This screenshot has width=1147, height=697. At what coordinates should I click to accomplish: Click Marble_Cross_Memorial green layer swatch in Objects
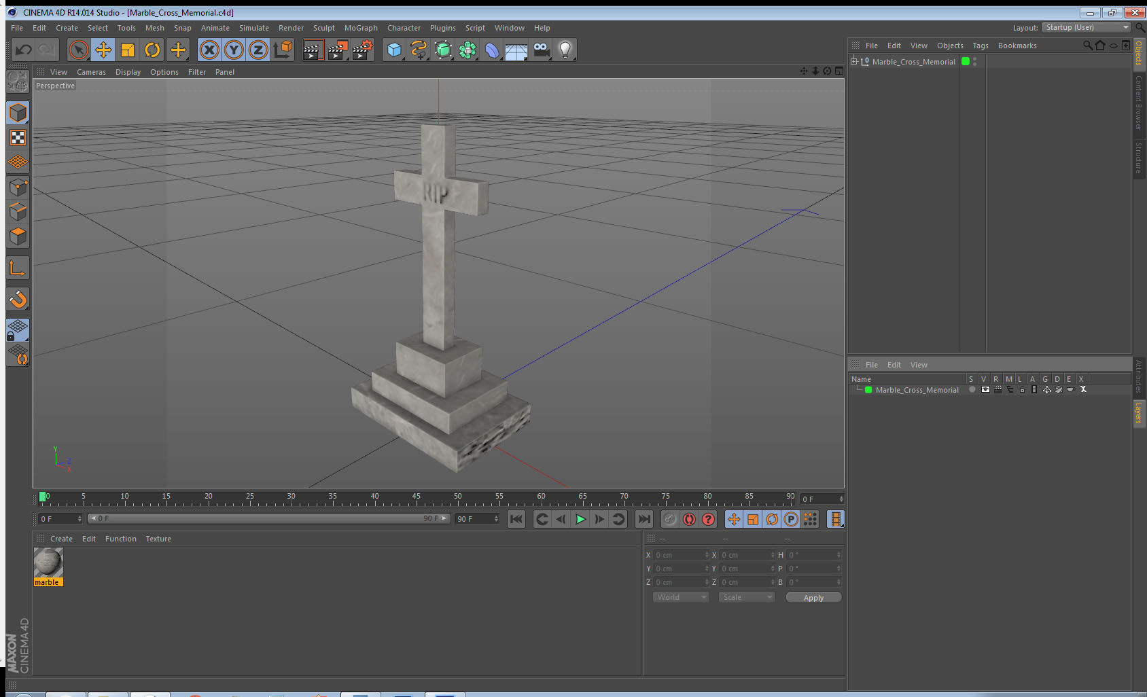point(966,61)
